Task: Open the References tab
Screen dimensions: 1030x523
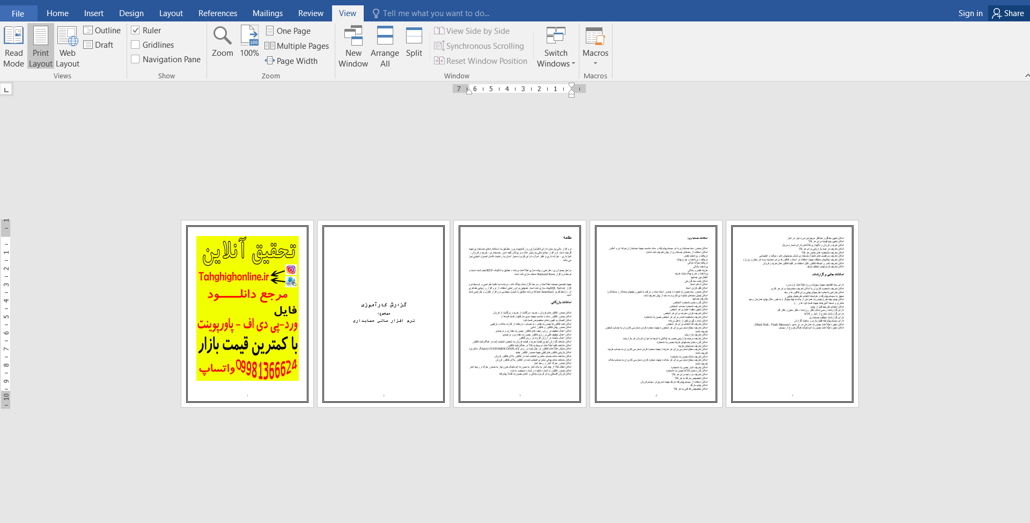Action: pyautogui.click(x=218, y=13)
